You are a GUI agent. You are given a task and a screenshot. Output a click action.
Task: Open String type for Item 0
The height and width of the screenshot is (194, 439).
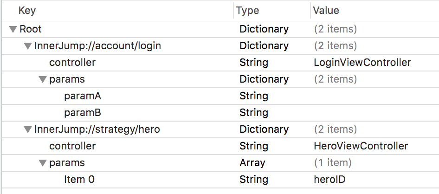(x=254, y=180)
